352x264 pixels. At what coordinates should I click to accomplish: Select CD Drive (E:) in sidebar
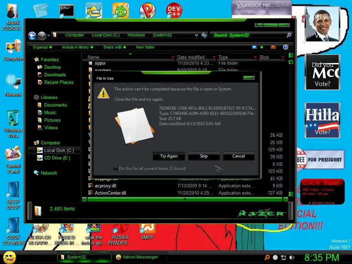coord(57,158)
